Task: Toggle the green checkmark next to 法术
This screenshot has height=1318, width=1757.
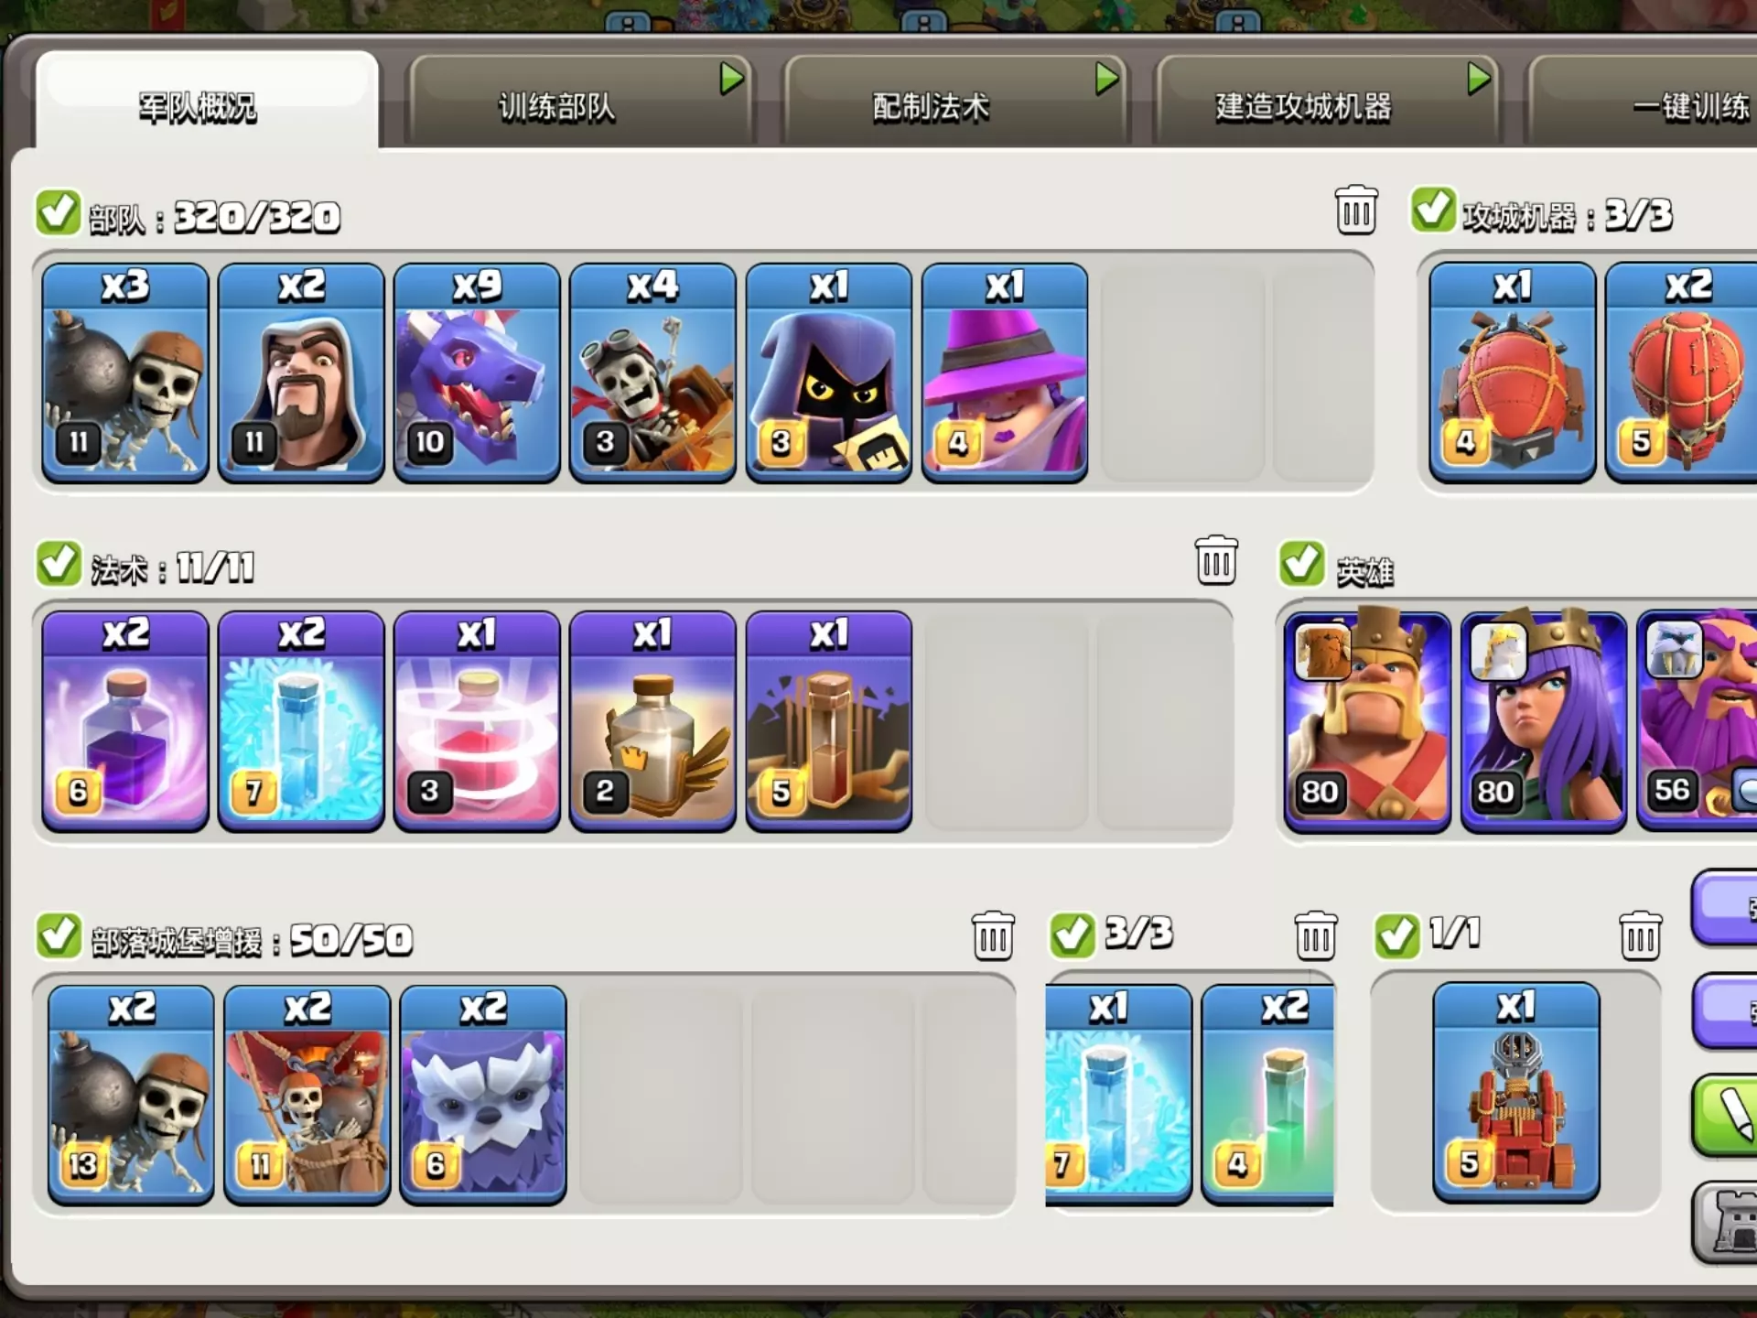Action: click(x=59, y=563)
